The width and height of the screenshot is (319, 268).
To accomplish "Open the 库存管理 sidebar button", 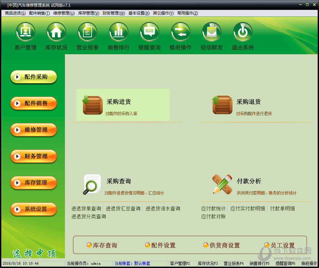I will point(33,182).
